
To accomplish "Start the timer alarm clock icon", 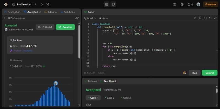I will (x=106, y=4).
